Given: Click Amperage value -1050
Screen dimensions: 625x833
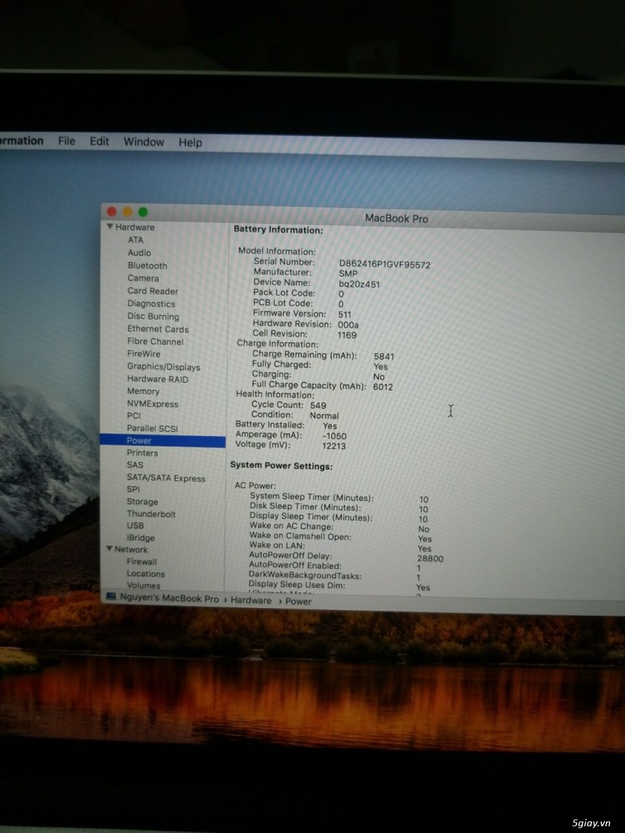Looking at the screenshot, I should tap(334, 436).
